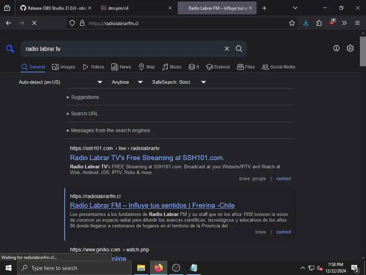Click the site security padlock icon
The width and height of the screenshot is (366, 275).
coord(82,23)
